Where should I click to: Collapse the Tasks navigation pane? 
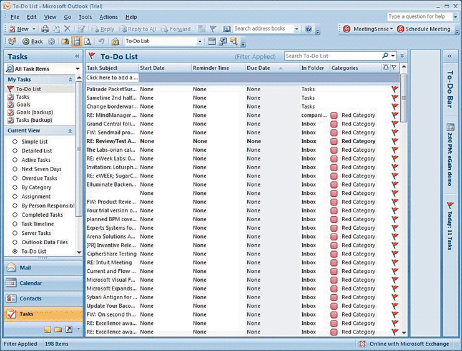click(77, 56)
